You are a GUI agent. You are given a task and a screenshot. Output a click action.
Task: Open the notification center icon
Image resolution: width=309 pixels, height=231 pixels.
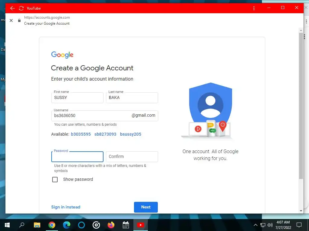[299, 225]
